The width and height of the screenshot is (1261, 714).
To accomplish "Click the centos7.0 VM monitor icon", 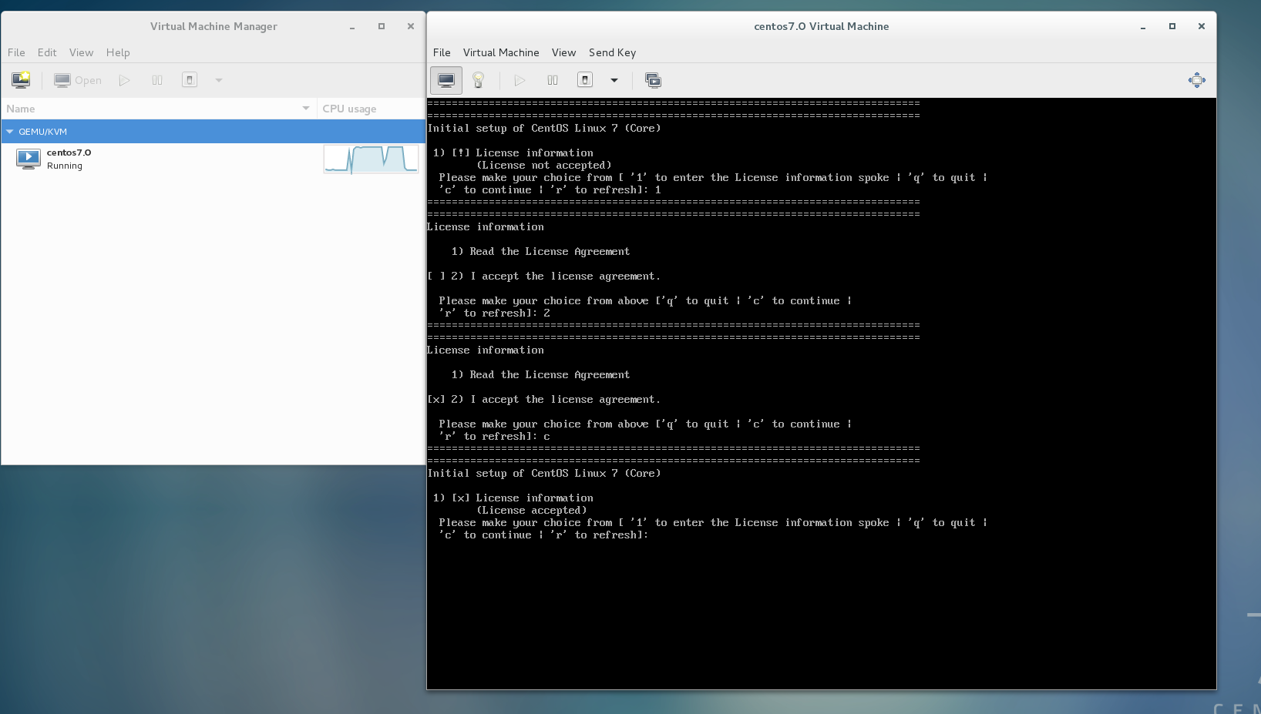I will [x=29, y=159].
